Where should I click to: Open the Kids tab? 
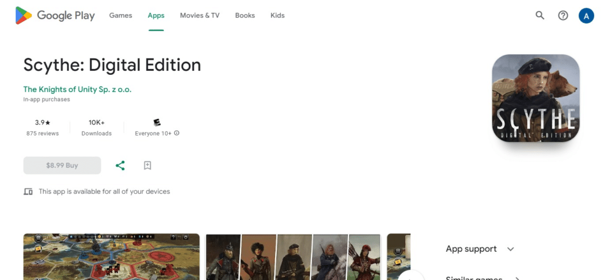point(277,15)
